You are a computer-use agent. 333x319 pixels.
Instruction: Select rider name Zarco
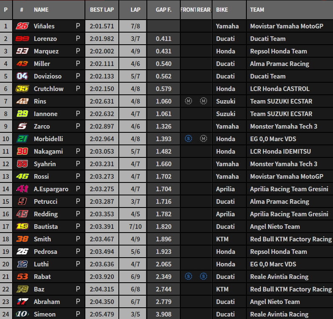[42, 126]
